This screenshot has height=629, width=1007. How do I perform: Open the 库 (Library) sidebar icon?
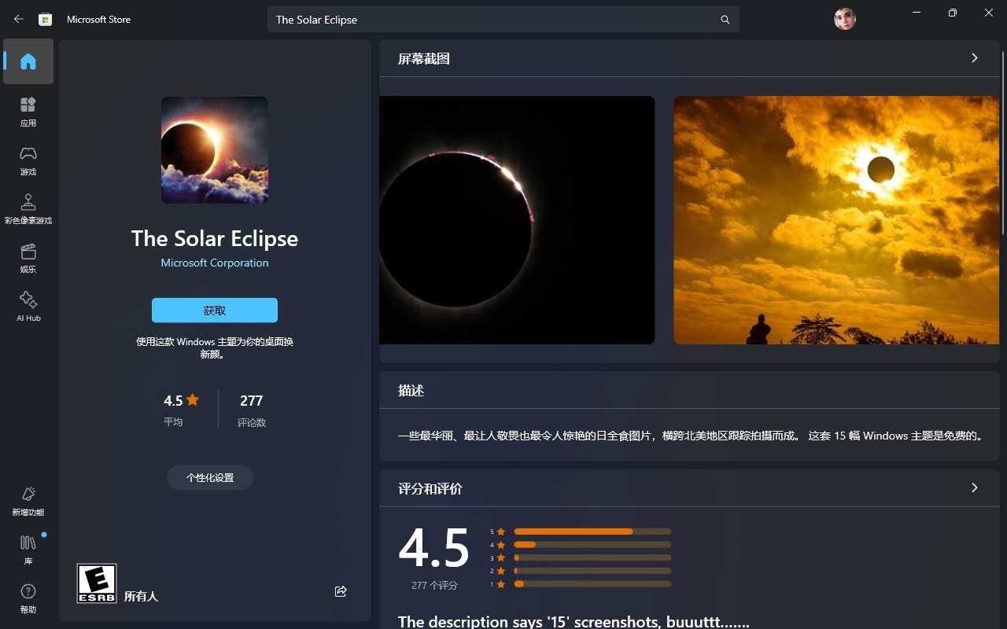click(28, 548)
